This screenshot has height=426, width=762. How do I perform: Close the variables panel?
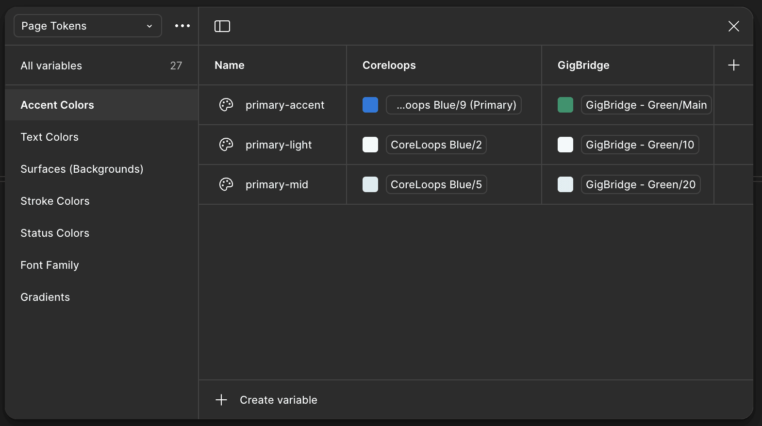[733, 26]
